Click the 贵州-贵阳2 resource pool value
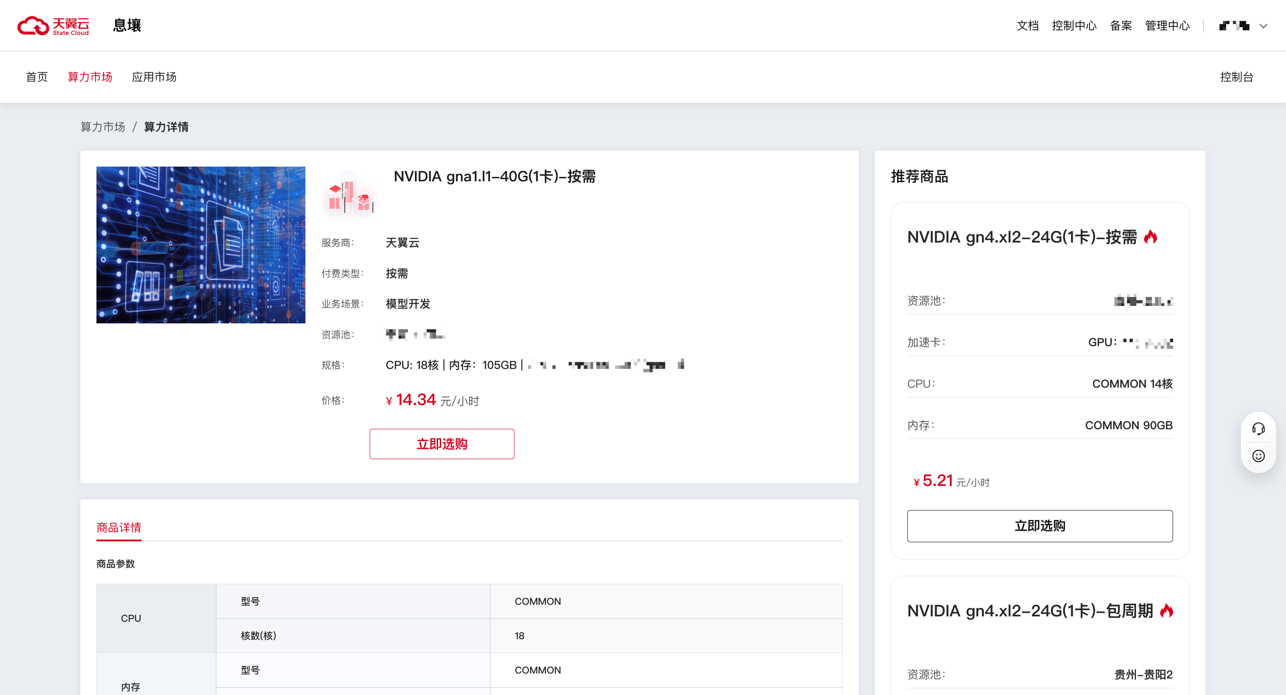Image resolution: width=1286 pixels, height=695 pixels. [1144, 674]
